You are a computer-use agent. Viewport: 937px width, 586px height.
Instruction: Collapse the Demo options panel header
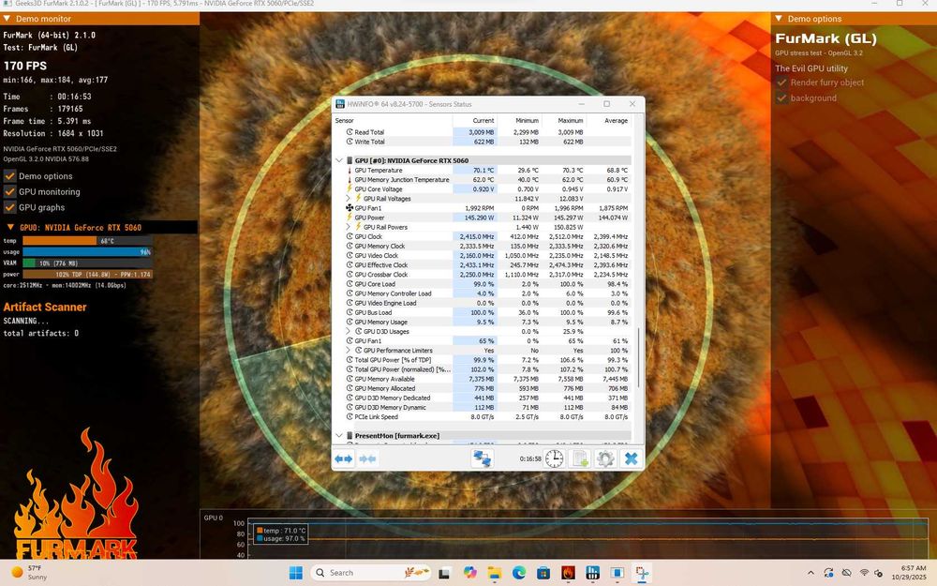(779, 19)
